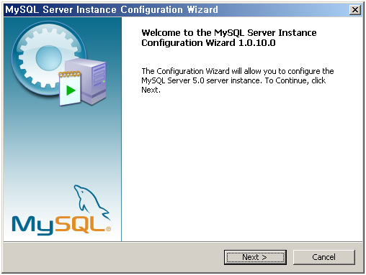Click the blank white content area

[x=242, y=167]
